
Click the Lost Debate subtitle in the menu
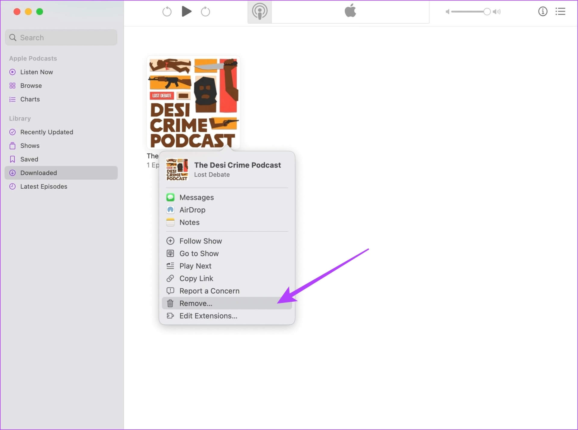coord(212,174)
